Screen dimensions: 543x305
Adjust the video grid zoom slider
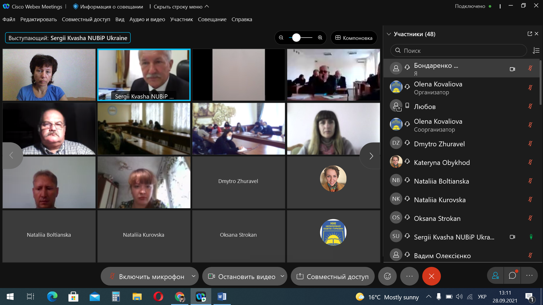click(296, 38)
